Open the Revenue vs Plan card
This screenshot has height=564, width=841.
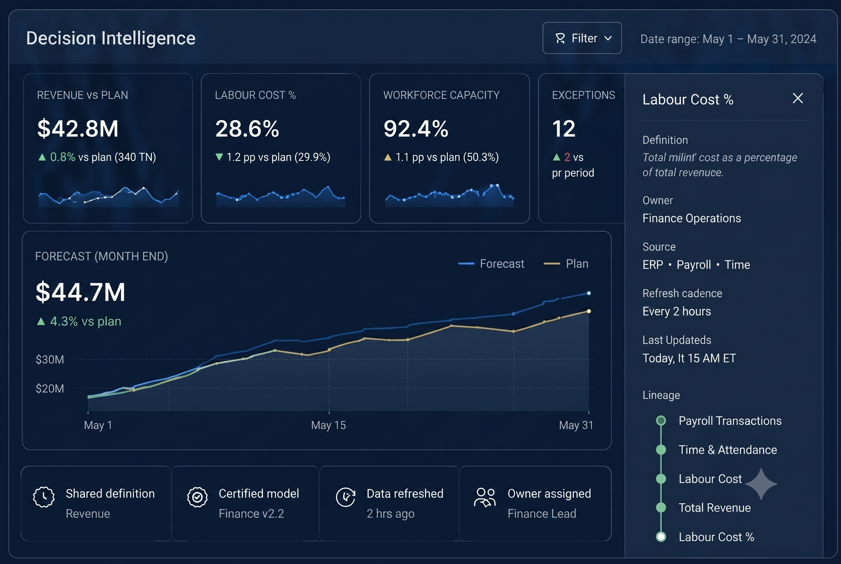point(108,148)
